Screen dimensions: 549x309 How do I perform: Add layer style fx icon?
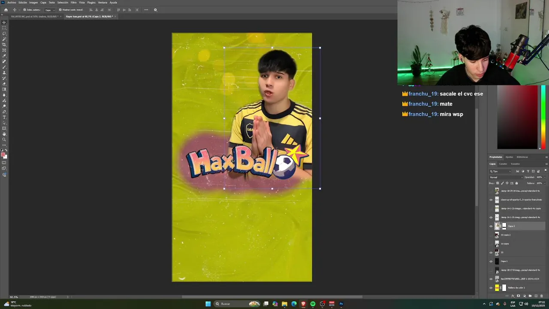pyautogui.click(x=513, y=296)
